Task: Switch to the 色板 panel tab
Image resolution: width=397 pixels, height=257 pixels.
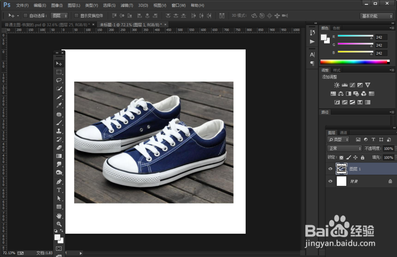Action: pyautogui.click(x=336, y=28)
